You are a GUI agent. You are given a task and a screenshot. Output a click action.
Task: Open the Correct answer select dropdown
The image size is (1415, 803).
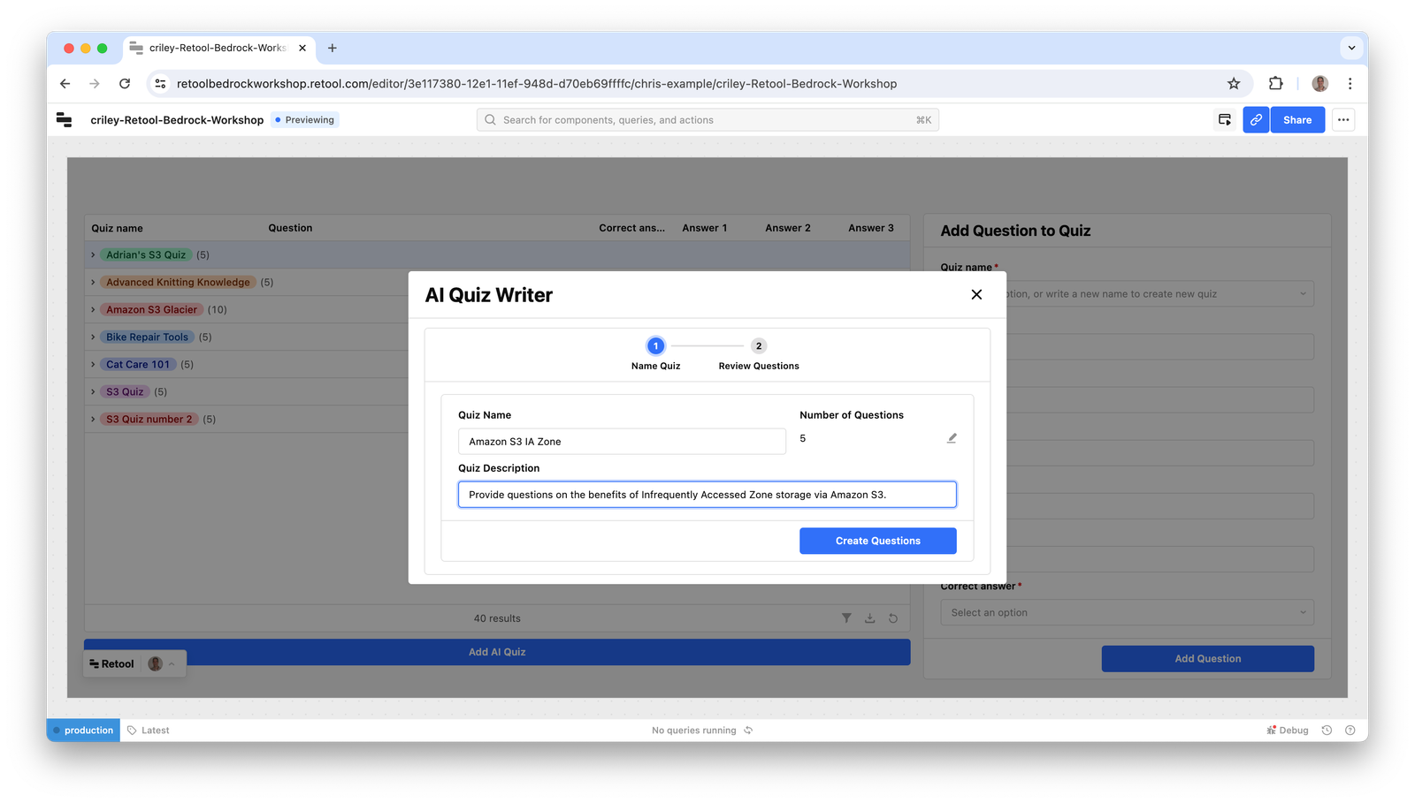tap(1127, 612)
